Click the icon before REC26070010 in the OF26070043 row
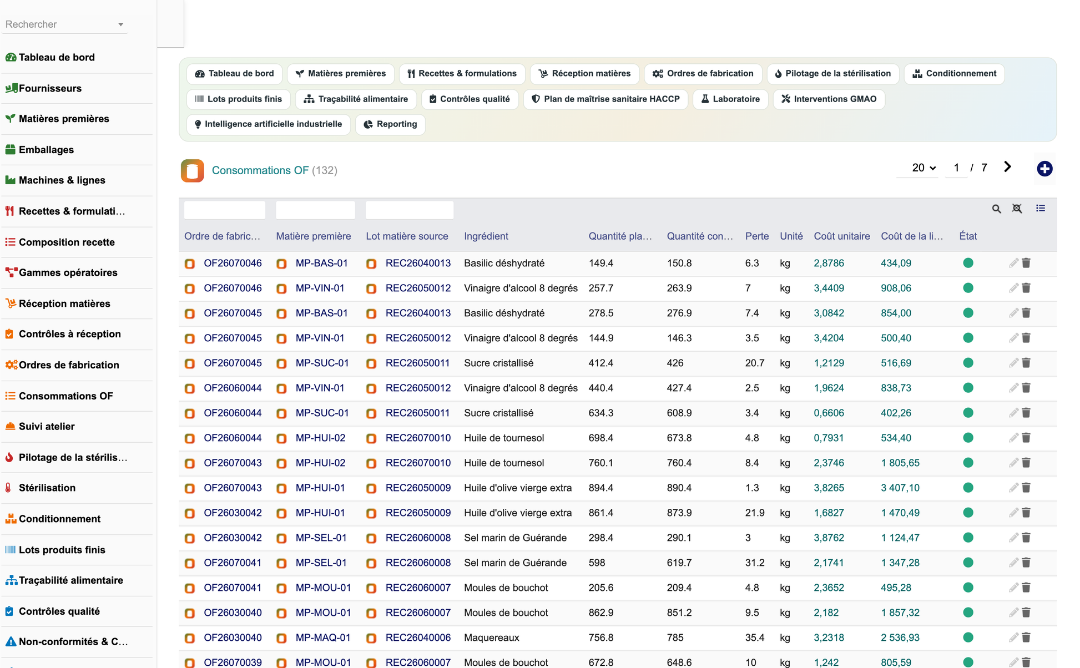This screenshot has height=668, width=1080. point(371,463)
